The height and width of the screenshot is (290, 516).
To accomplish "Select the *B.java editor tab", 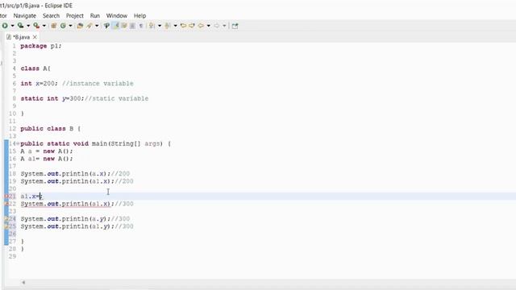I will (x=21, y=37).
